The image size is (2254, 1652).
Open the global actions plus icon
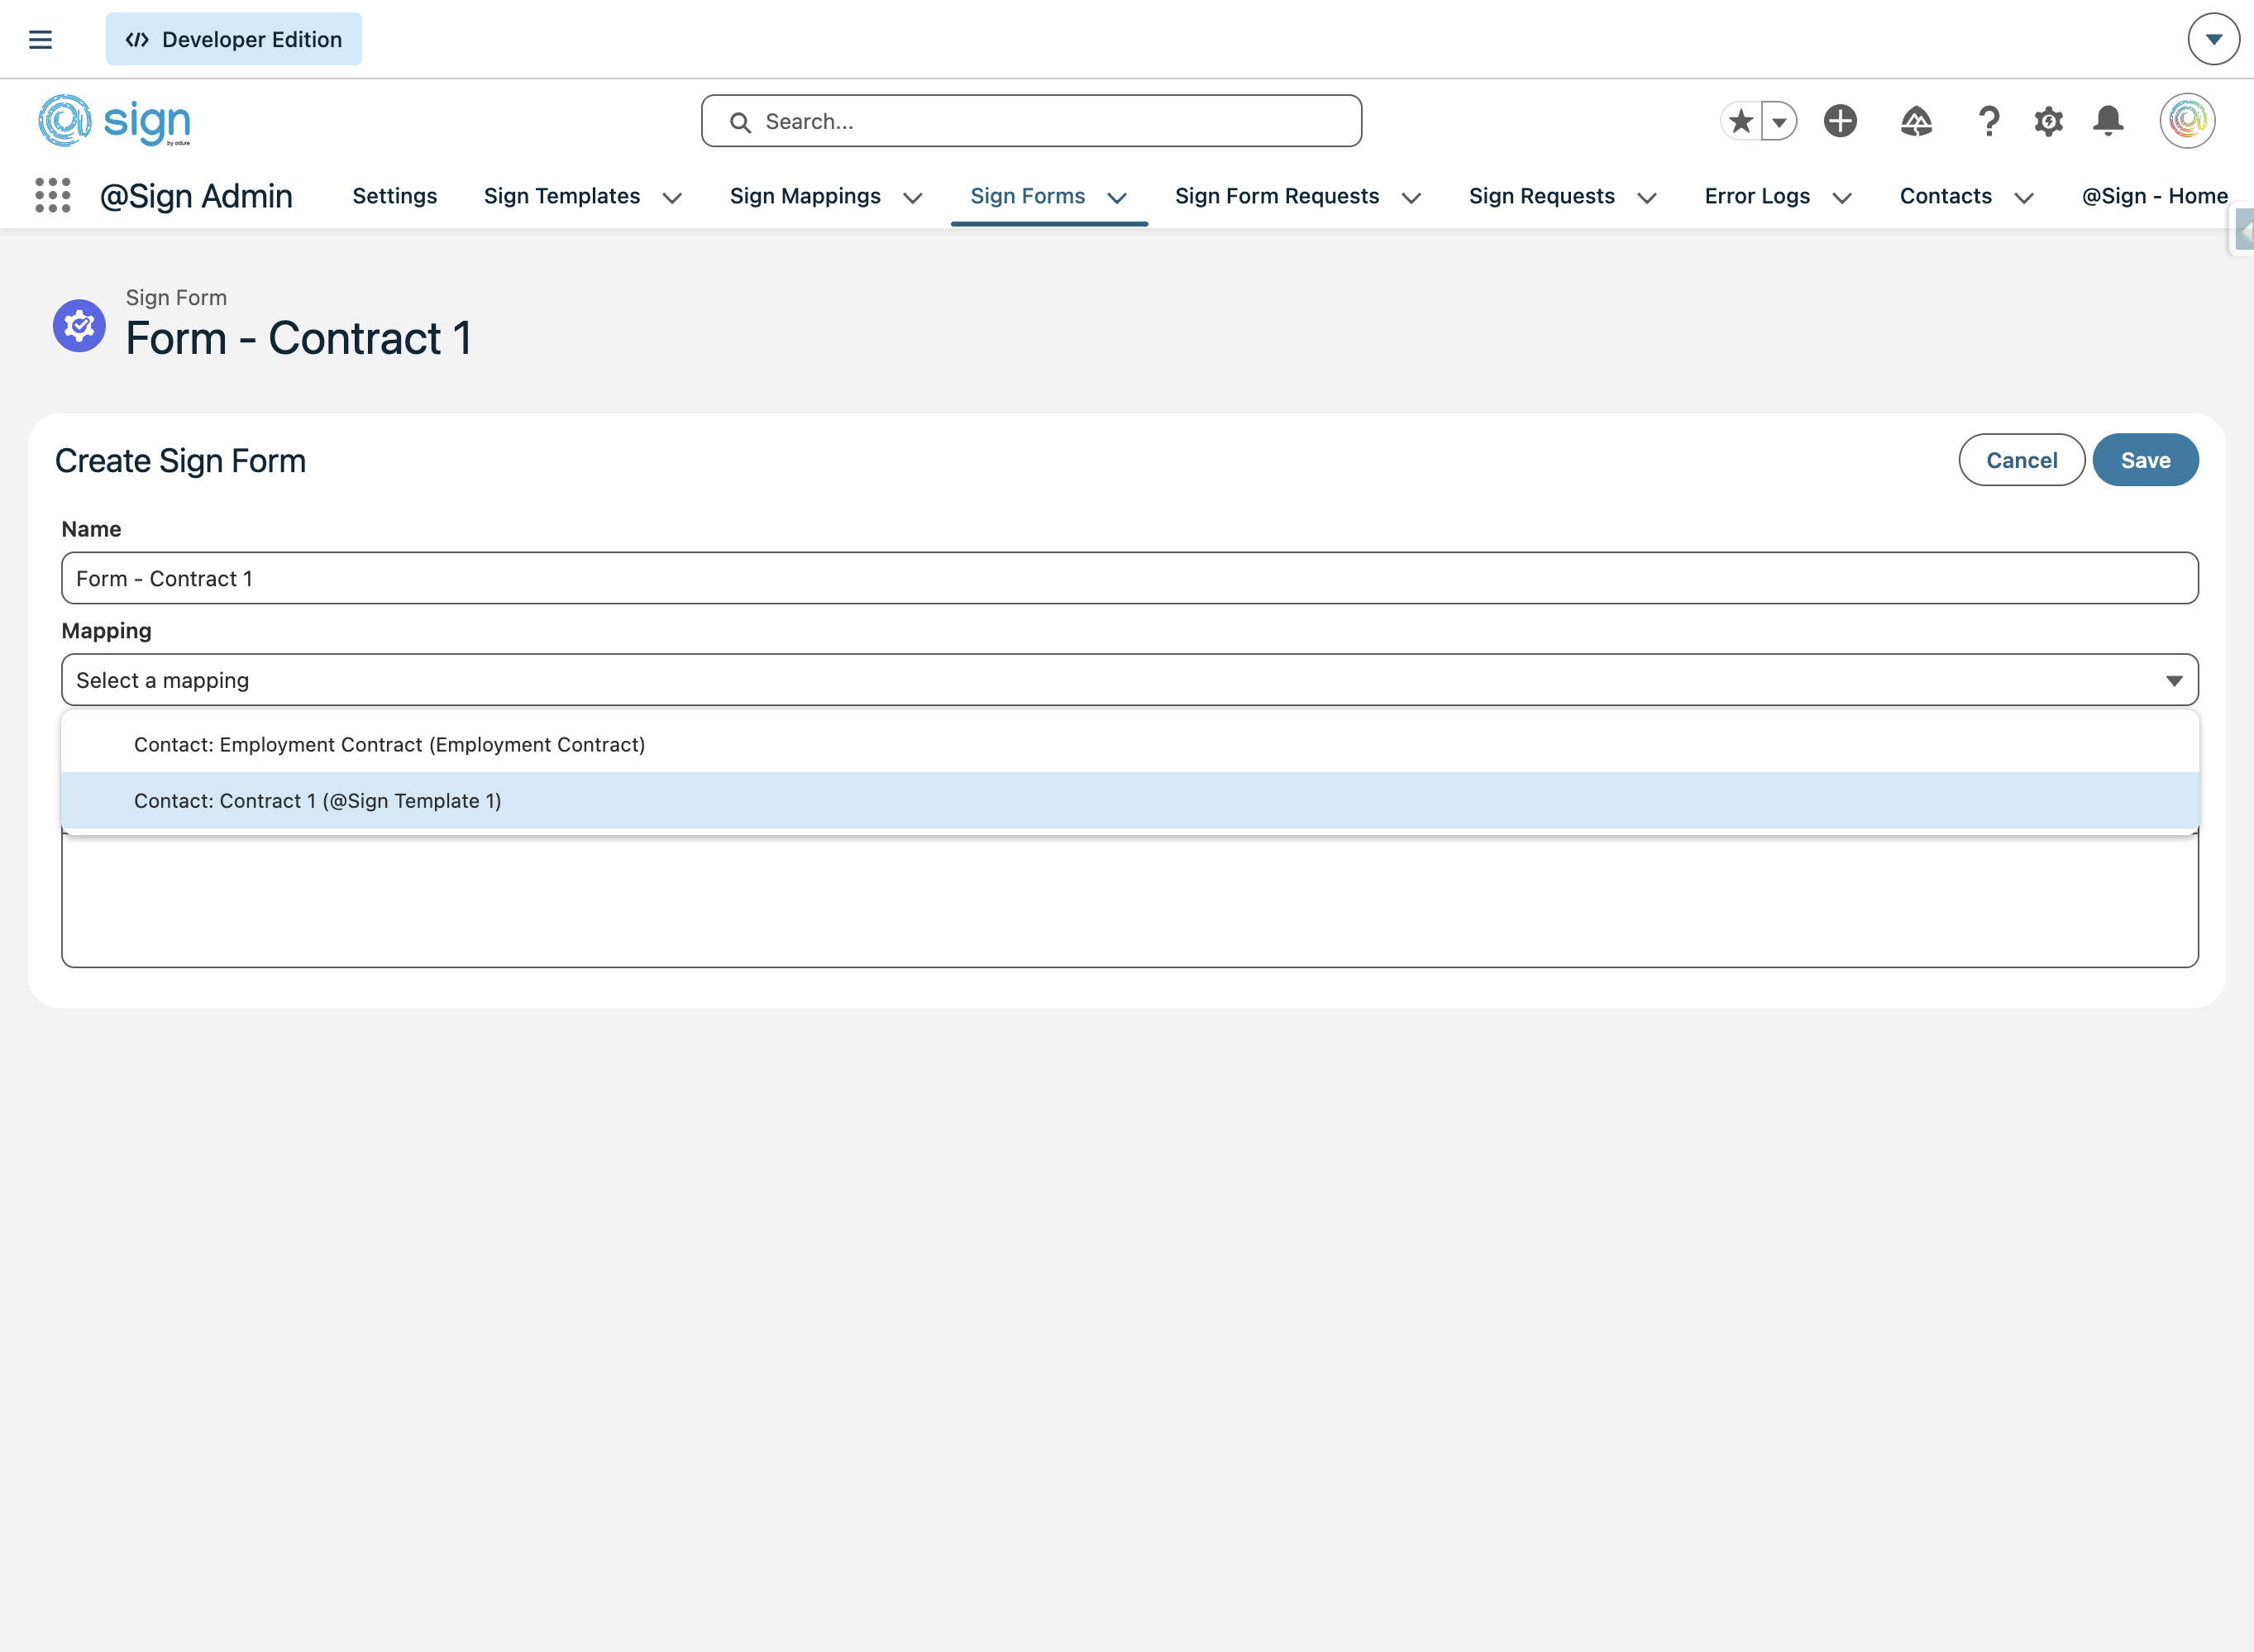[1839, 121]
